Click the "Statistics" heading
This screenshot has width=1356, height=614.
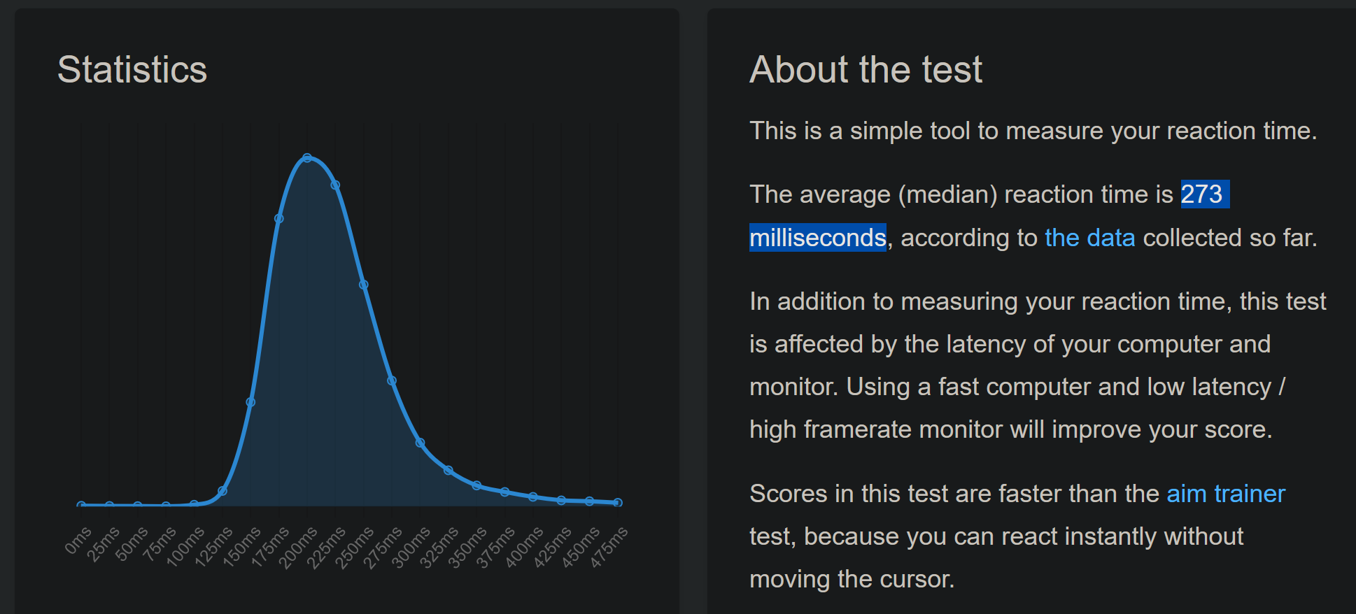coord(132,69)
